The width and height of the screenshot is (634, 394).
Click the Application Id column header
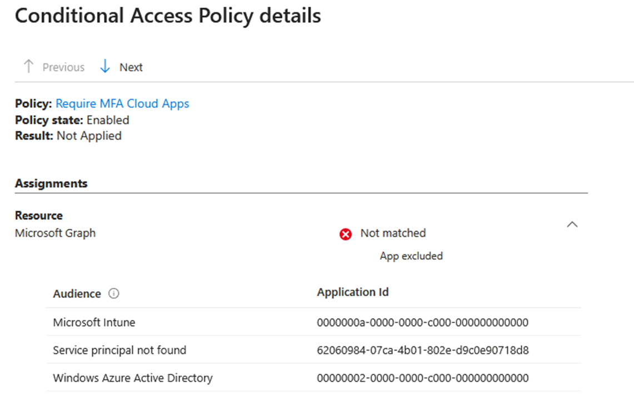pos(353,292)
